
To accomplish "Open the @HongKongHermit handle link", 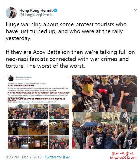I will coord(36,15).
